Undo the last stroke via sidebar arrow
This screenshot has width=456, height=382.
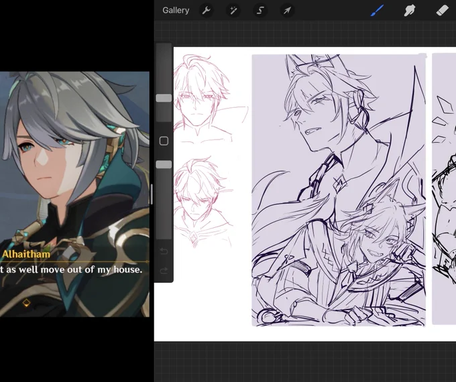[x=164, y=251]
